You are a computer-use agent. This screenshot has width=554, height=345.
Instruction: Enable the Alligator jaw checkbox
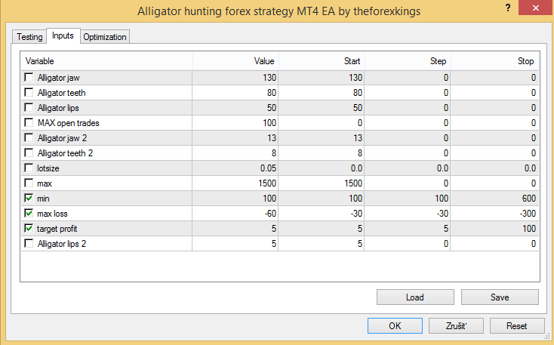pyautogui.click(x=29, y=77)
